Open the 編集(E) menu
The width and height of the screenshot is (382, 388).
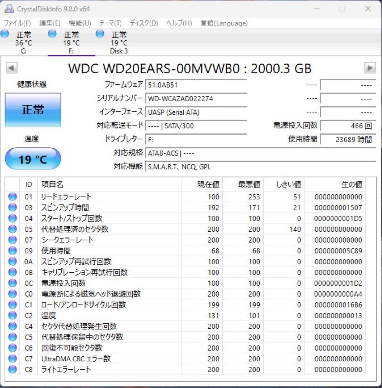[x=49, y=23]
